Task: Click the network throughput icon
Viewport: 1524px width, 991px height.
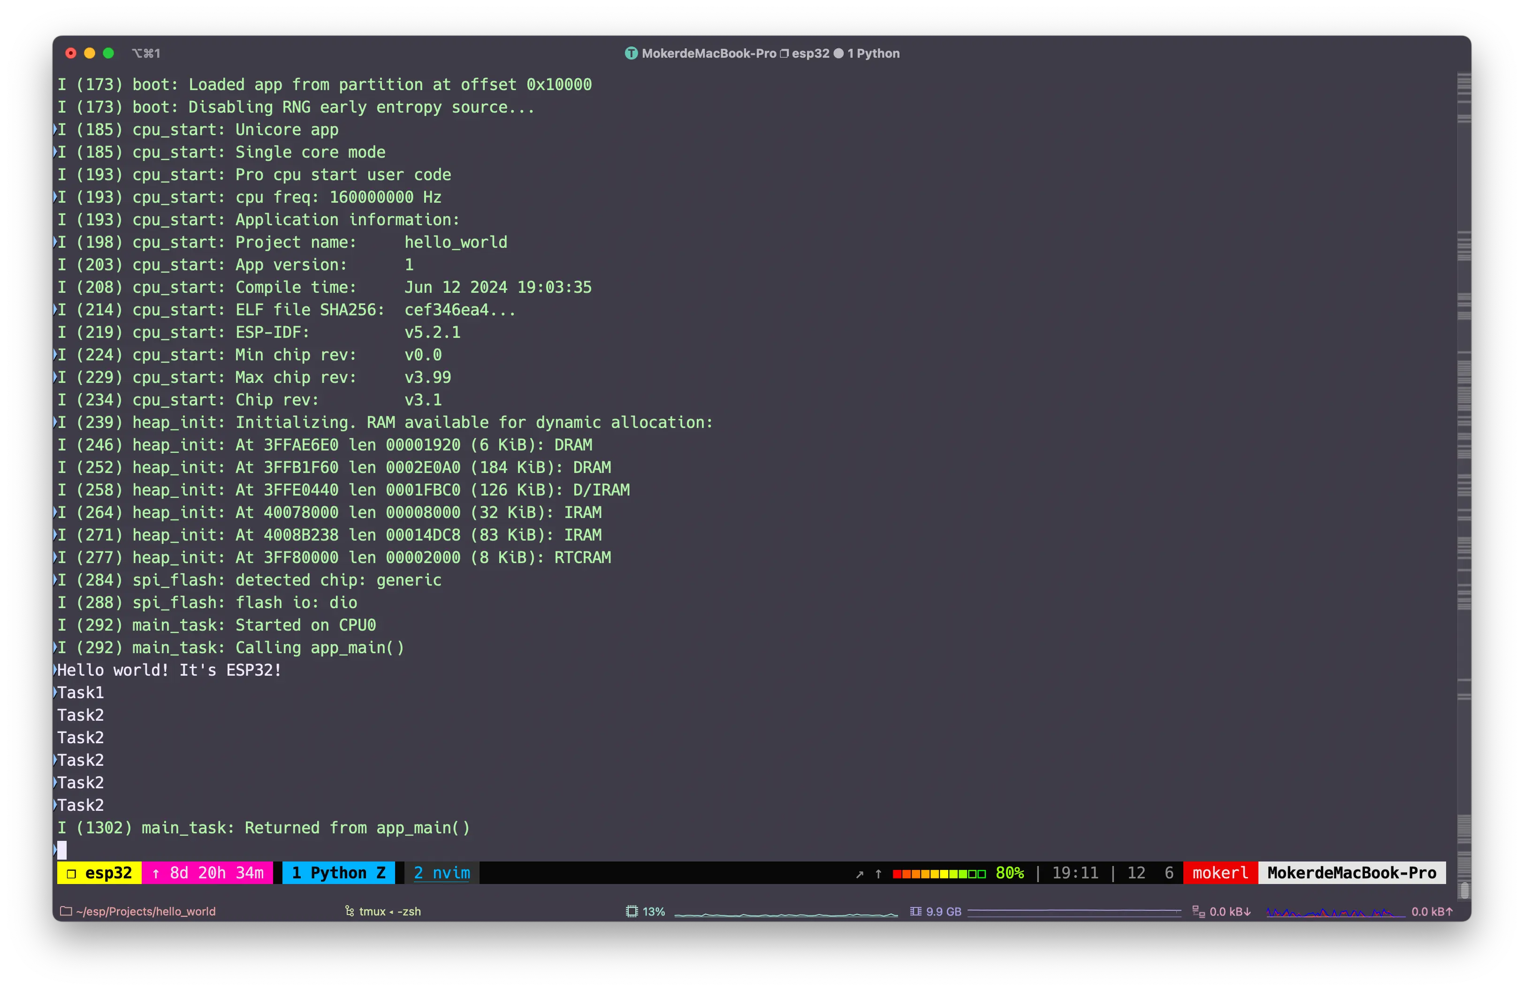Action: [x=1199, y=911]
